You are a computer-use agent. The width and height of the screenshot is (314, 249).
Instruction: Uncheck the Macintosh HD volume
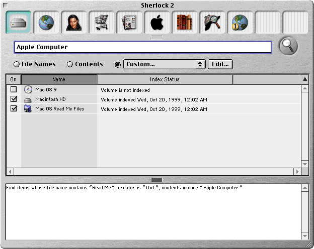click(x=14, y=99)
